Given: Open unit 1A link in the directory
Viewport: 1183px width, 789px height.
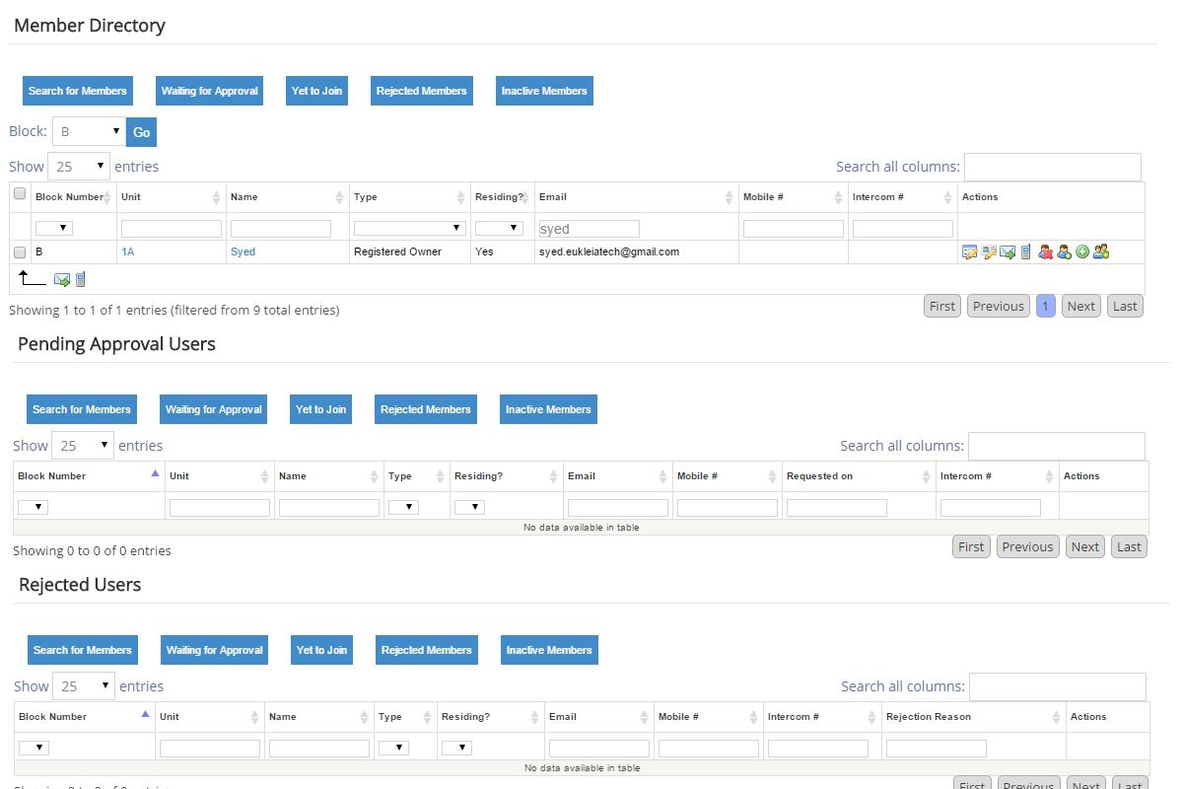Looking at the screenshot, I should coord(126,251).
